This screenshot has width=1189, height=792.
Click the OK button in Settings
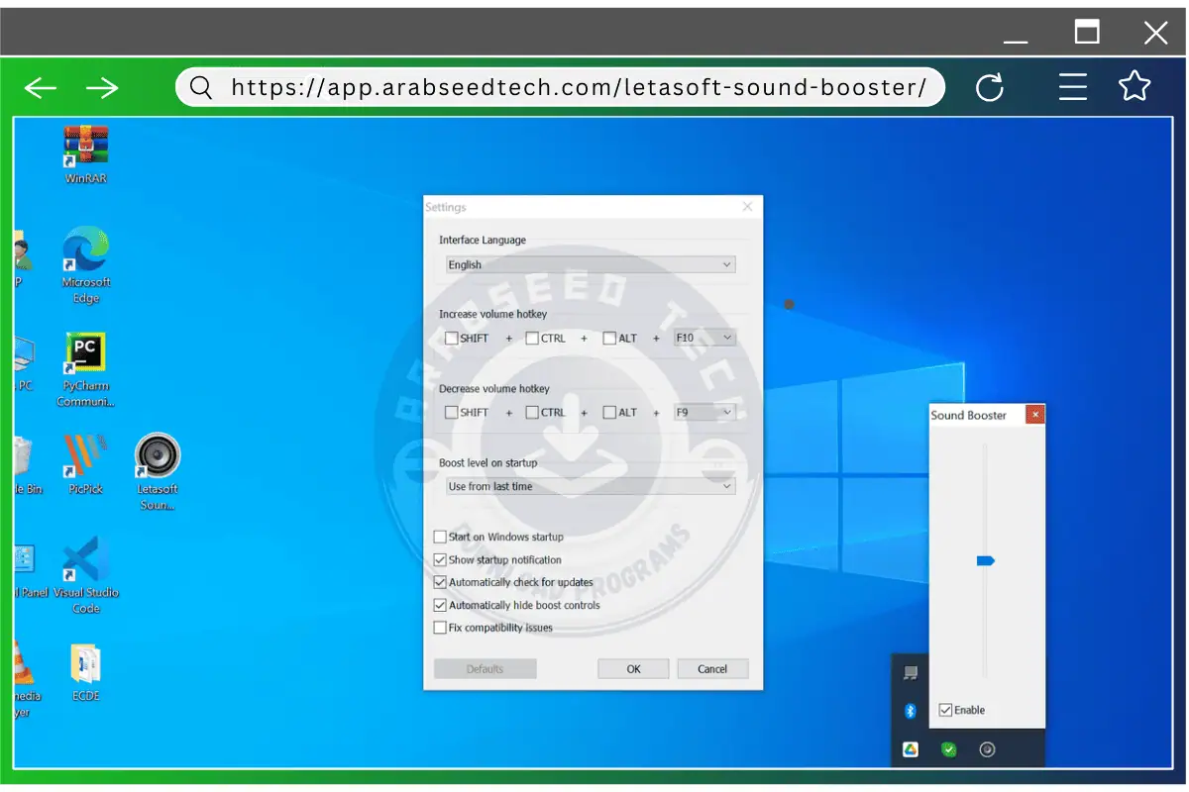coord(632,668)
